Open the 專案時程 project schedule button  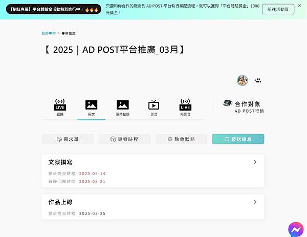click(x=124, y=139)
